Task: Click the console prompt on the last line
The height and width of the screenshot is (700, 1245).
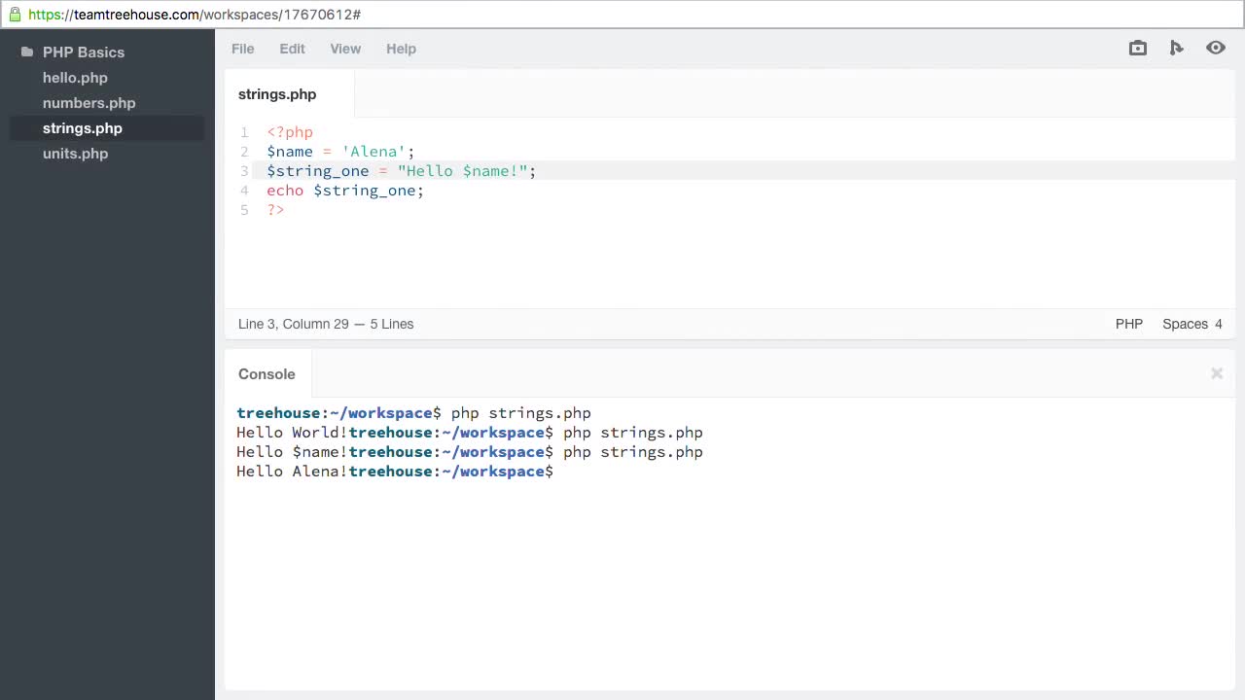Action: (450, 472)
